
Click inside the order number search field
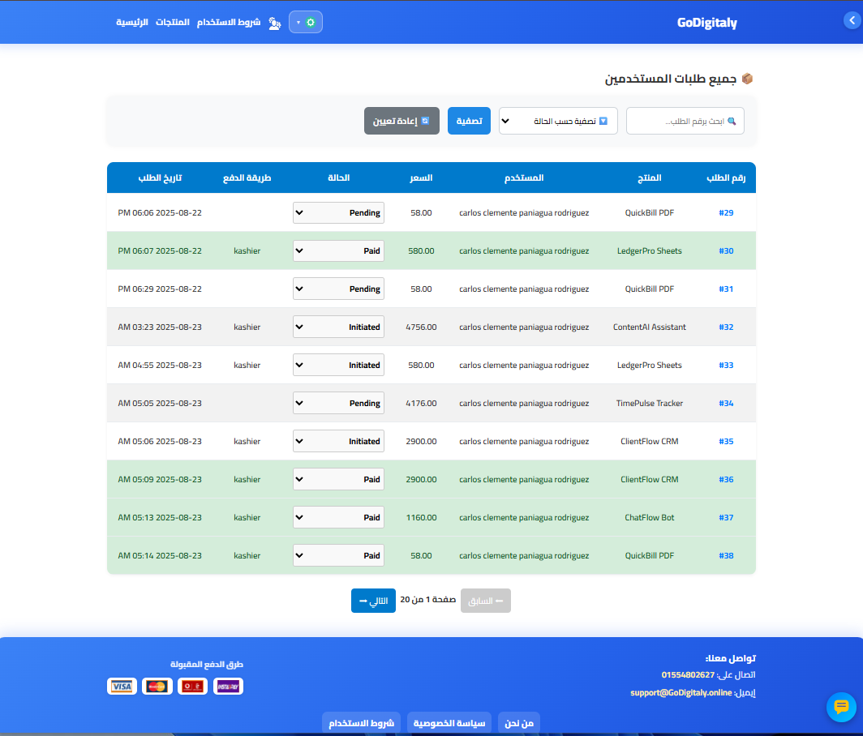click(685, 120)
